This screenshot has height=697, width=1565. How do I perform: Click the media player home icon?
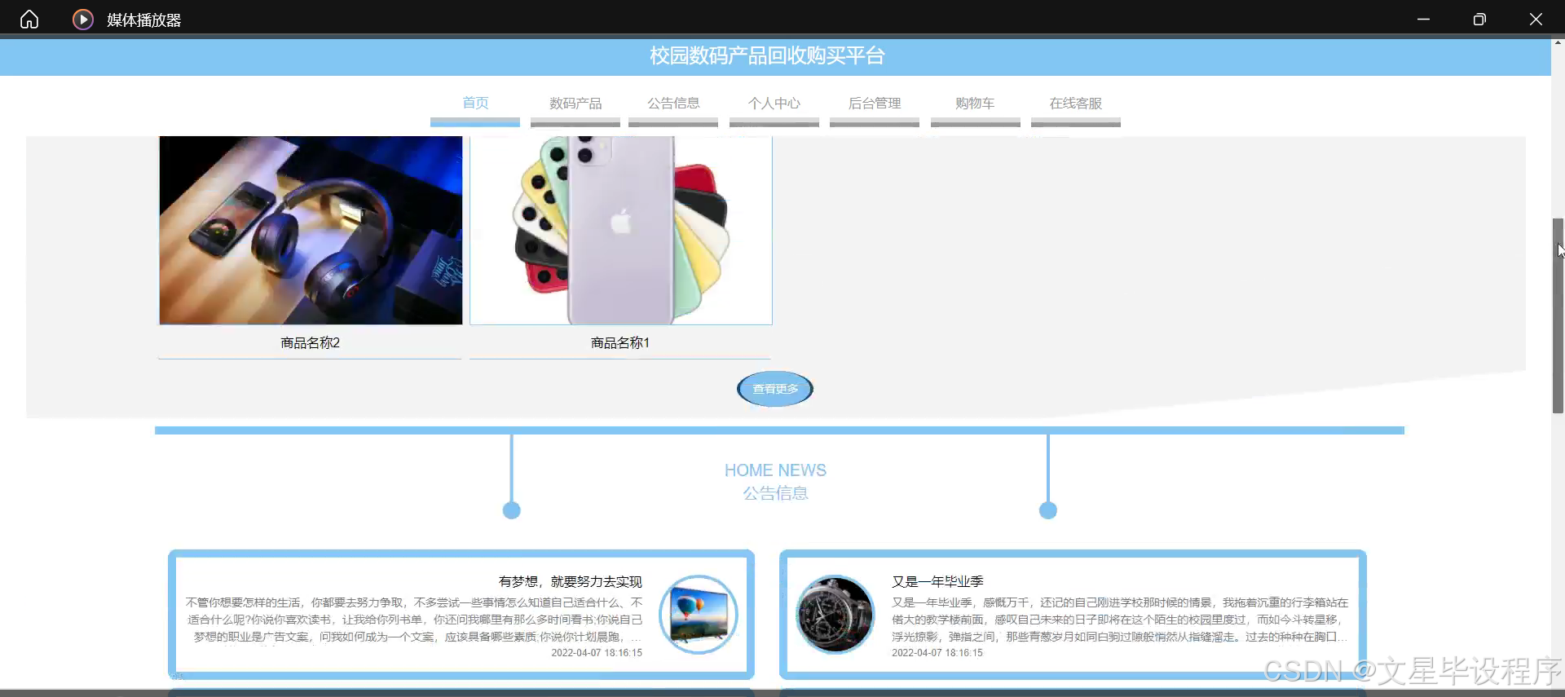tap(29, 20)
